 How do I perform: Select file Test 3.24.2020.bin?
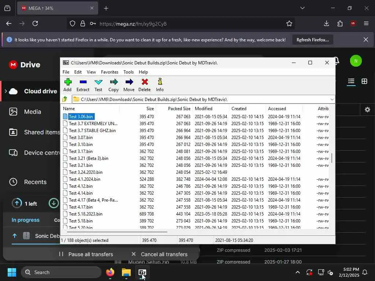[86, 172]
